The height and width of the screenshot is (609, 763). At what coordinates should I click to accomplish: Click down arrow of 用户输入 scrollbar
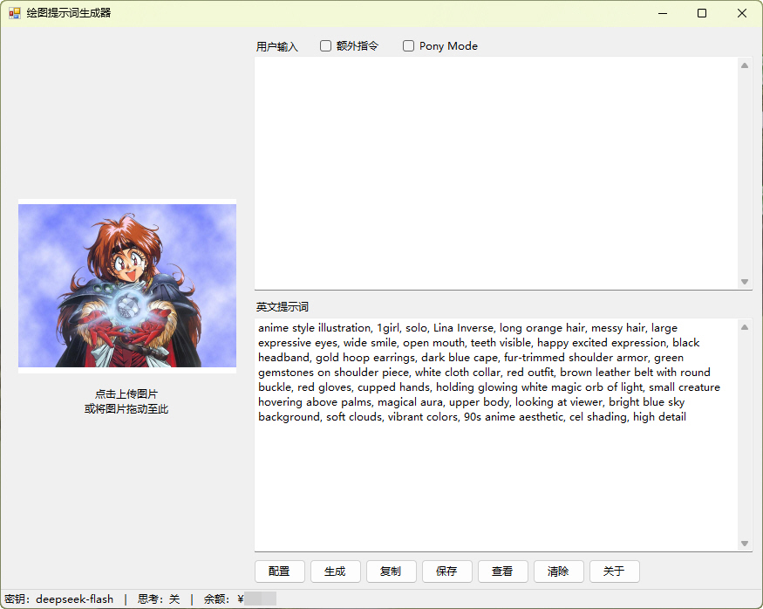745,281
